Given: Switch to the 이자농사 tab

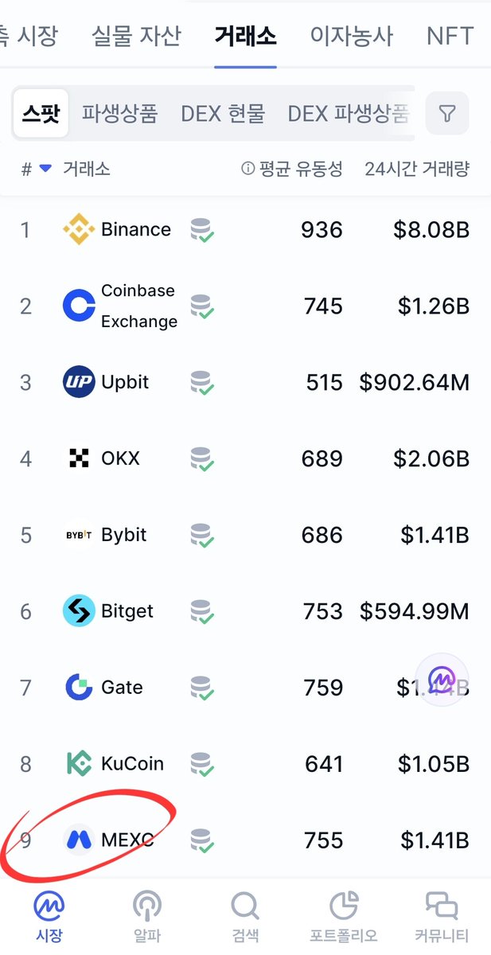Looking at the screenshot, I should click(x=352, y=36).
